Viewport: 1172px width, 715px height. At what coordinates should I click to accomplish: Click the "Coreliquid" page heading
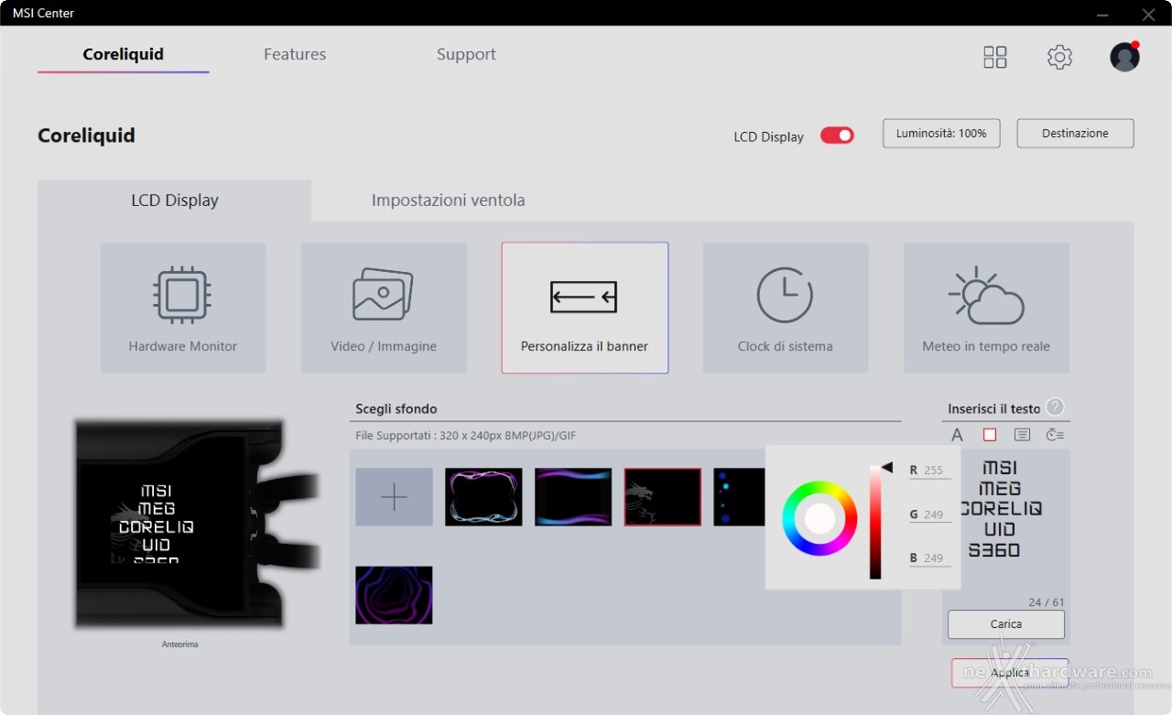coord(86,135)
